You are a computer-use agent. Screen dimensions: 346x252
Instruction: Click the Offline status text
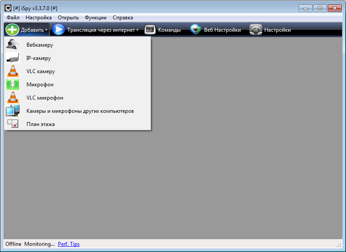[x=13, y=244]
